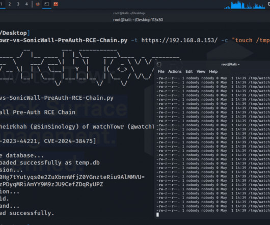
Task: Open the Edit menu in the front terminal
Action: coord(189,71)
